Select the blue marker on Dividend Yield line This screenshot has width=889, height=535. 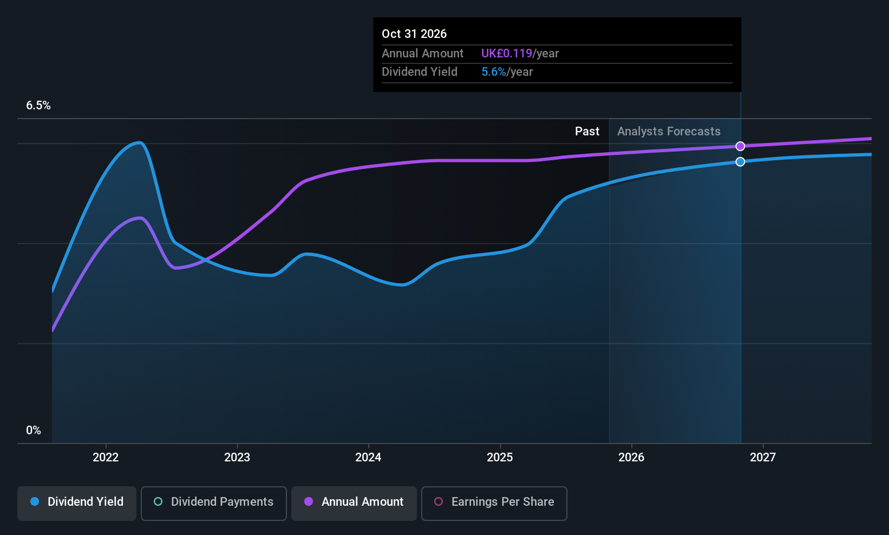coord(740,161)
